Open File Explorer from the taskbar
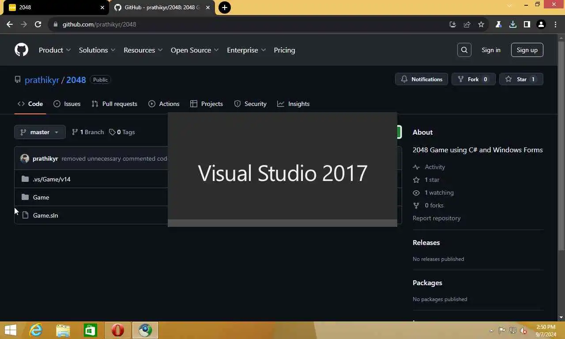Screen dimensions: 565x339 click(63, 330)
